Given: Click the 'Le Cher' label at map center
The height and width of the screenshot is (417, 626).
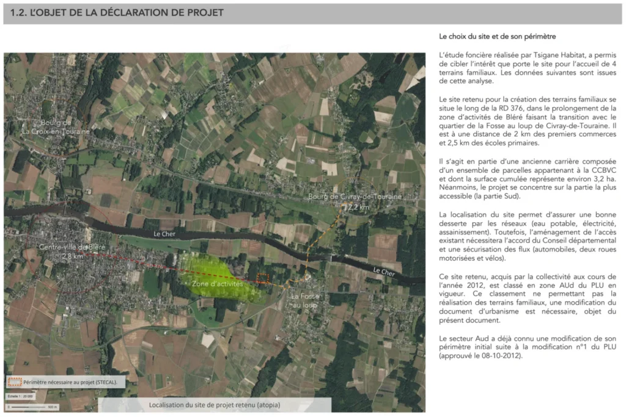Looking at the screenshot, I should point(164,234).
